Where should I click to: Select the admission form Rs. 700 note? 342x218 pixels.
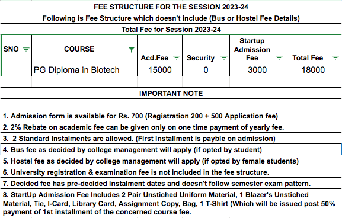click(171, 116)
